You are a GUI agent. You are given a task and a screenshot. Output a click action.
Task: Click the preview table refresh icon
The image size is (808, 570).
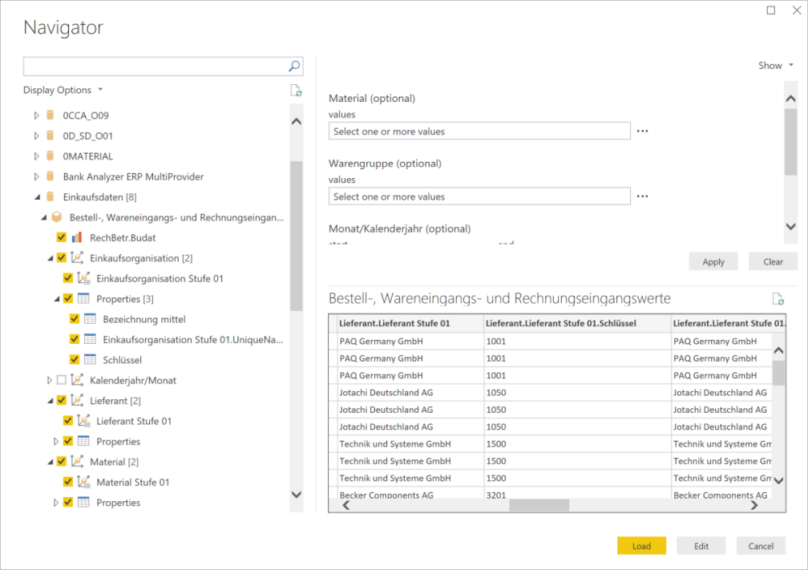pyautogui.click(x=778, y=299)
